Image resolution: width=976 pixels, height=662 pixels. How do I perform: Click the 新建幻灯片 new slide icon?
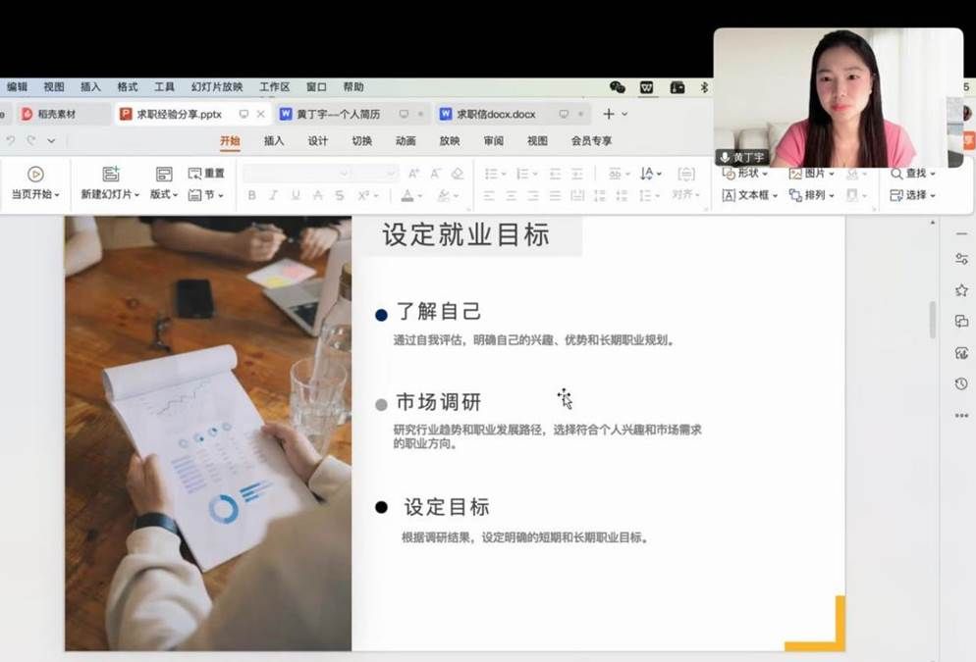[x=110, y=175]
